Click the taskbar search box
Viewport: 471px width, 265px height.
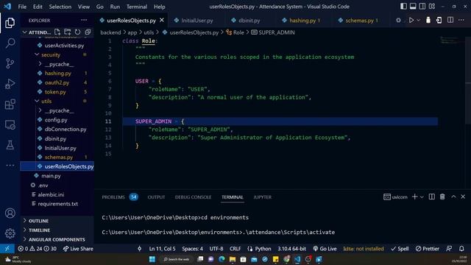pos(177,259)
